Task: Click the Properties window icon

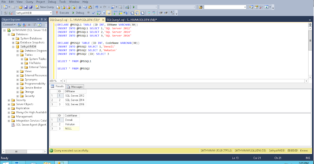Action: pos(256,7)
